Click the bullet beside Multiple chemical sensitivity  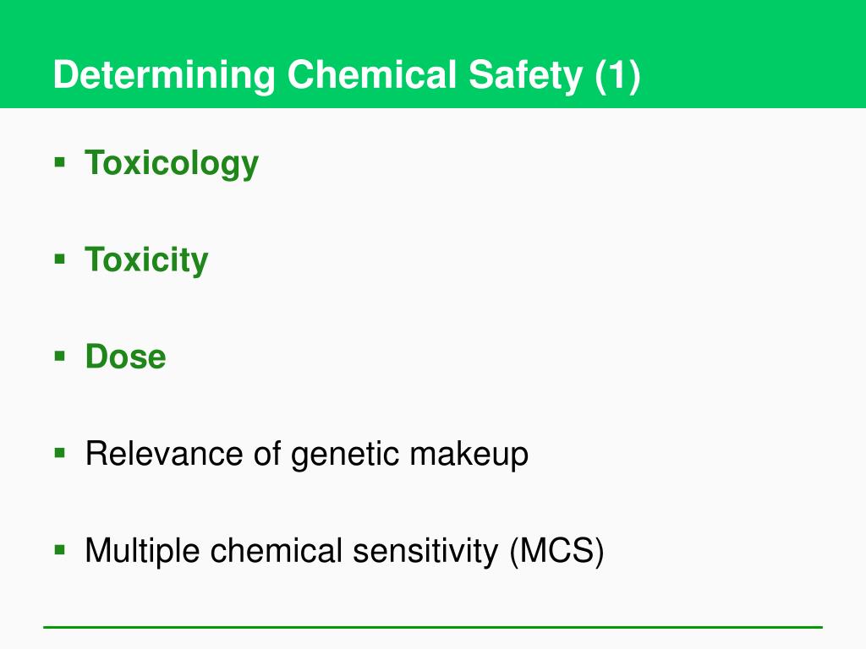[x=60, y=550]
